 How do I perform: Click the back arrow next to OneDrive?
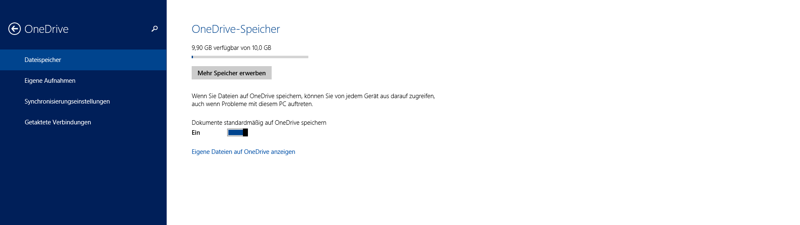click(x=15, y=29)
